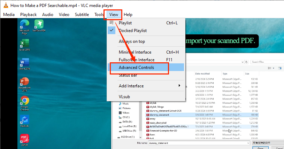Click the sidebar scroll down arrow
The height and width of the screenshot is (149, 284).
click(x=140, y=138)
